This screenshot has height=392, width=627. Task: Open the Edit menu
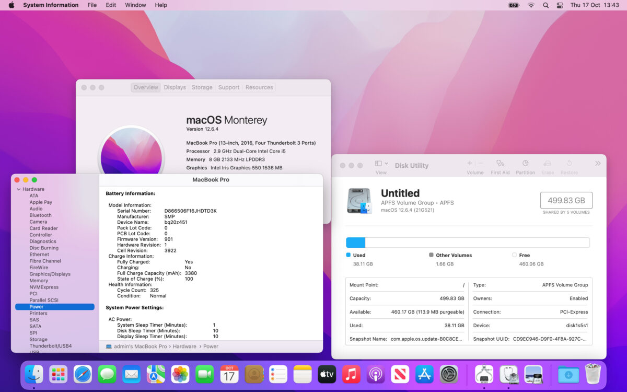point(111,5)
